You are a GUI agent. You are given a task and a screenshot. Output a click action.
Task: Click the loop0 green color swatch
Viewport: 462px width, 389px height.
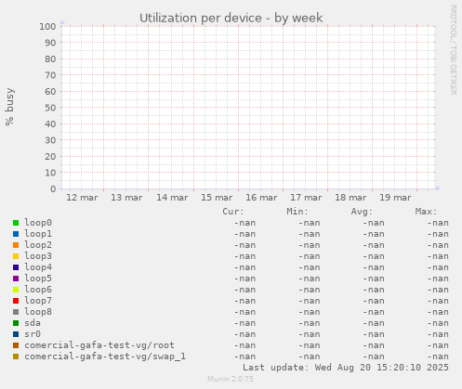click(x=16, y=223)
